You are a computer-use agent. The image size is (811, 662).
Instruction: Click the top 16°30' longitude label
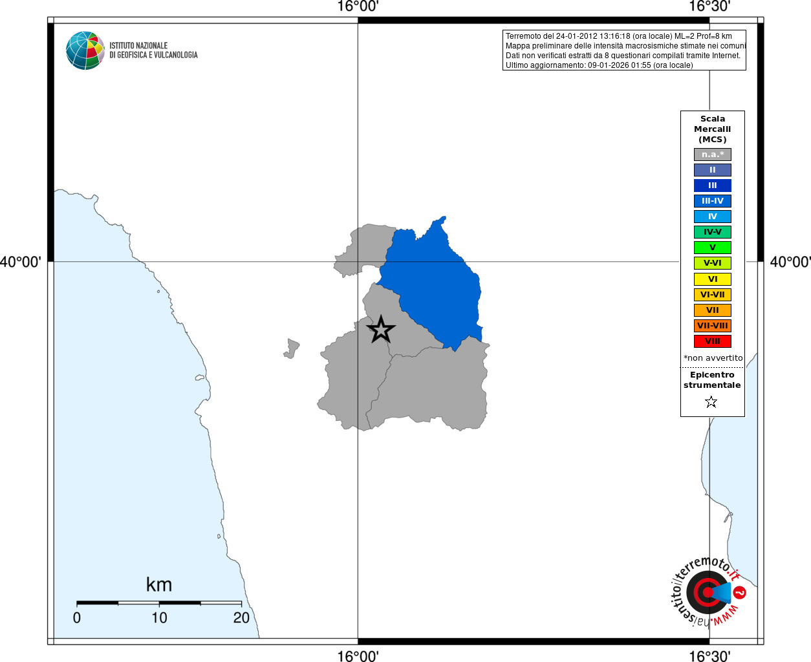click(709, 6)
